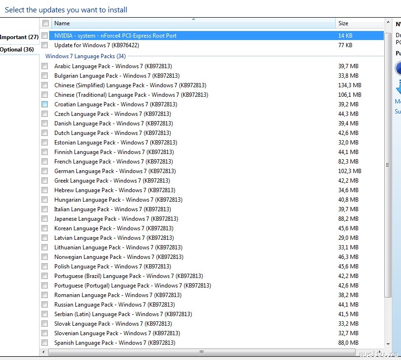Select Korean Language Pack checkbox
This screenshot has width=401, height=360.
click(x=45, y=228)
